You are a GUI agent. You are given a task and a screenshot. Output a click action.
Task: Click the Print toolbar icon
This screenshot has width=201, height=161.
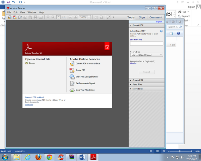tap(36, 17)
